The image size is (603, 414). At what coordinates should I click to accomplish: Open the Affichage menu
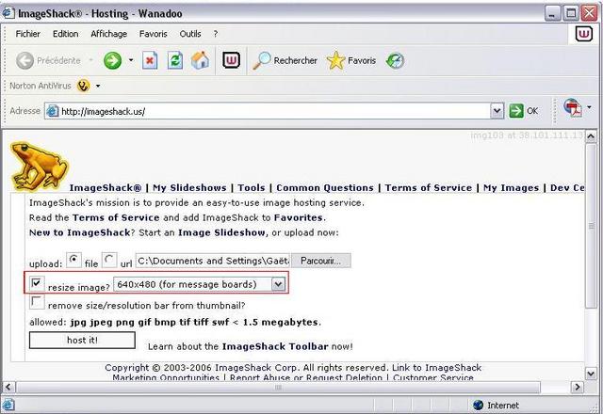click(x=108, y=34)
